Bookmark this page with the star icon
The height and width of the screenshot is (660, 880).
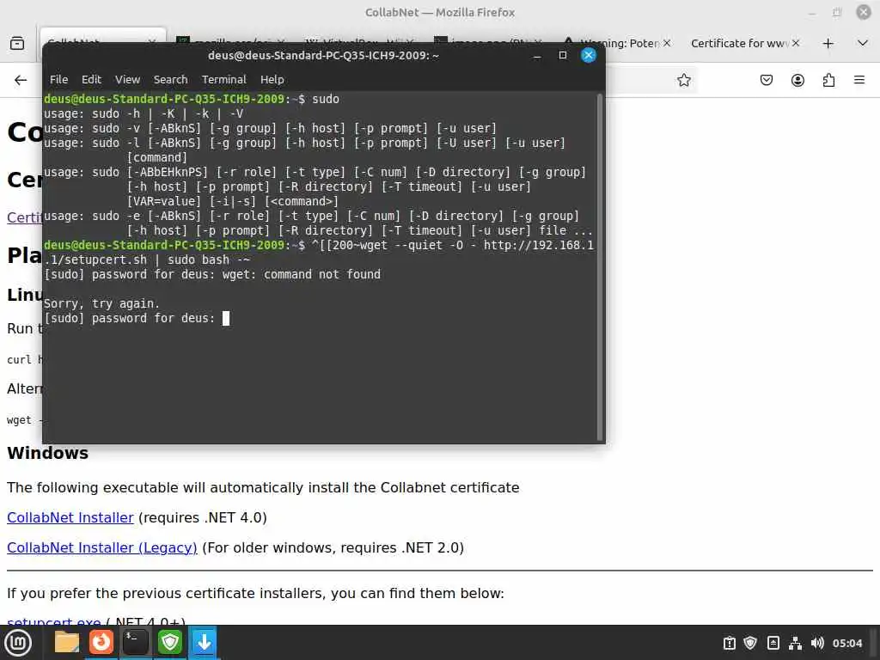683,80
